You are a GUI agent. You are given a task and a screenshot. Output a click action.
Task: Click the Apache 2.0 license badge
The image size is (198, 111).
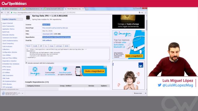(x=46, y=25)
